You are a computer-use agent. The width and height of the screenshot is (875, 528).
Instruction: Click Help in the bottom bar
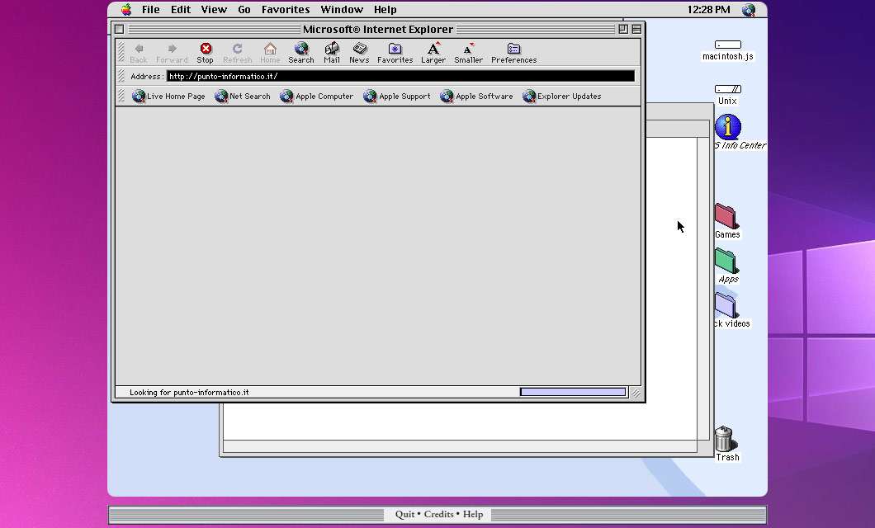[473, 514]
